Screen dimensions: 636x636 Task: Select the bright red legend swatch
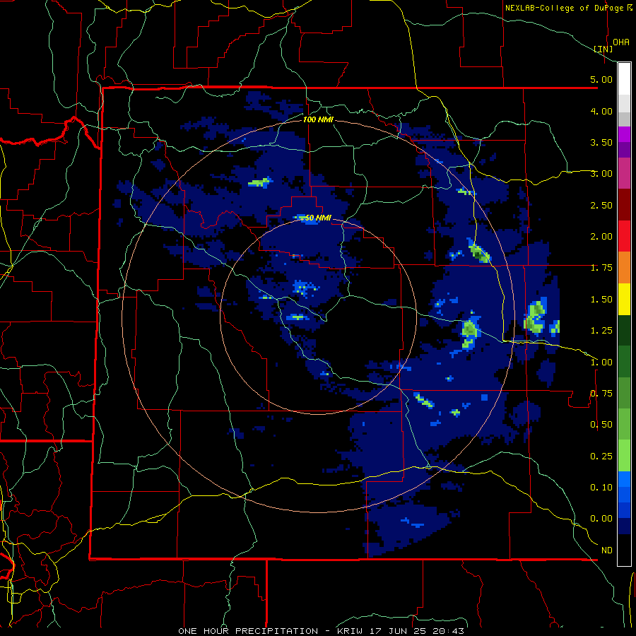coord(624,236)
